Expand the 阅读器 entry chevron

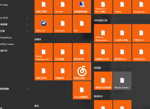[x=27, y=24]
